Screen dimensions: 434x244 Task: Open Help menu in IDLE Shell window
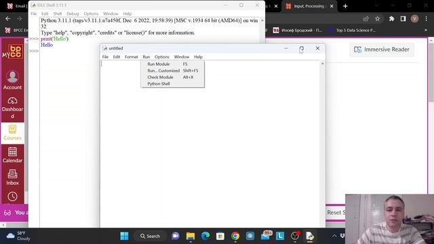pos(127,14)
